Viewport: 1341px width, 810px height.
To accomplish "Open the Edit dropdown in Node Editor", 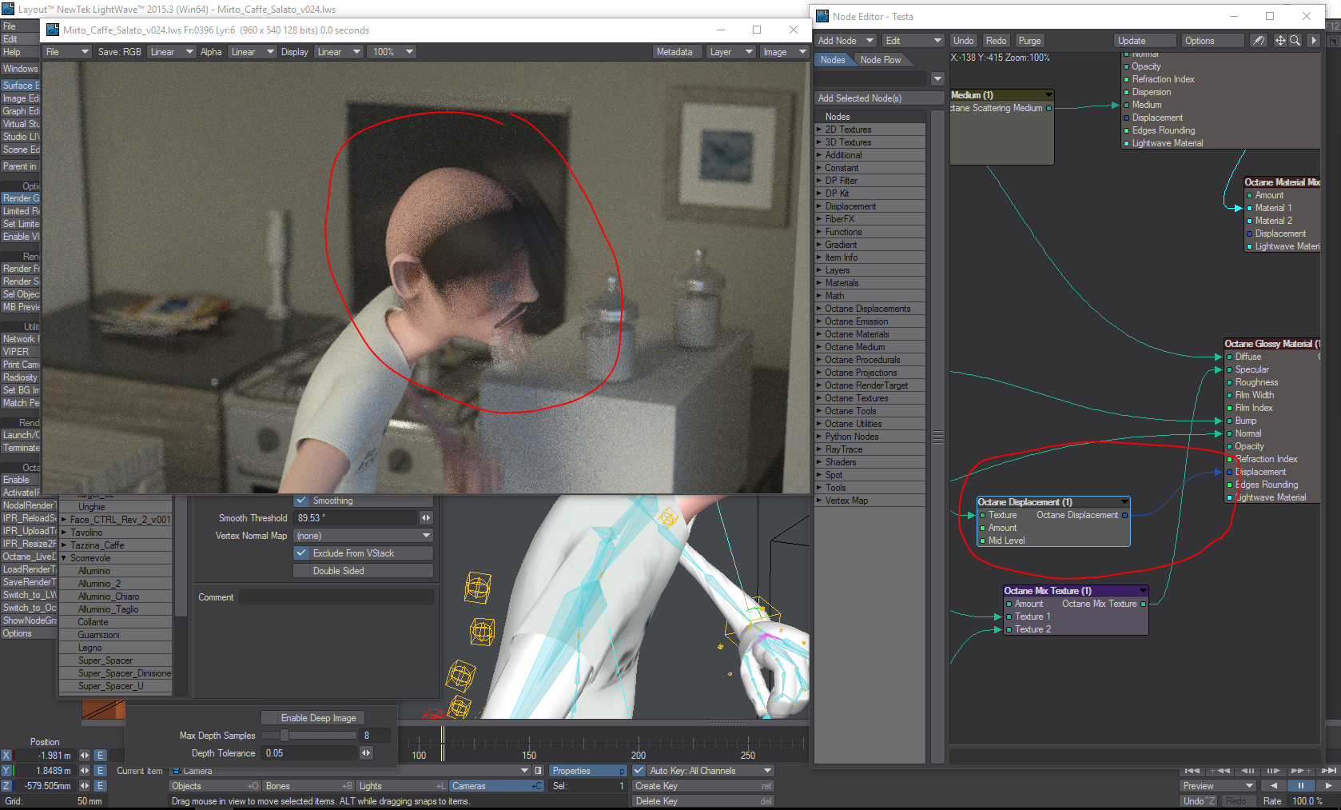I will pyautogui.click(x=913, y=41).
